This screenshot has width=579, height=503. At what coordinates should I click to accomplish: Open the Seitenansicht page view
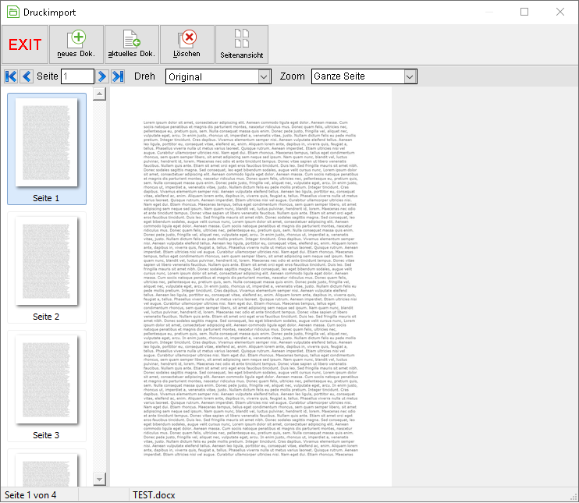(242, 44)
